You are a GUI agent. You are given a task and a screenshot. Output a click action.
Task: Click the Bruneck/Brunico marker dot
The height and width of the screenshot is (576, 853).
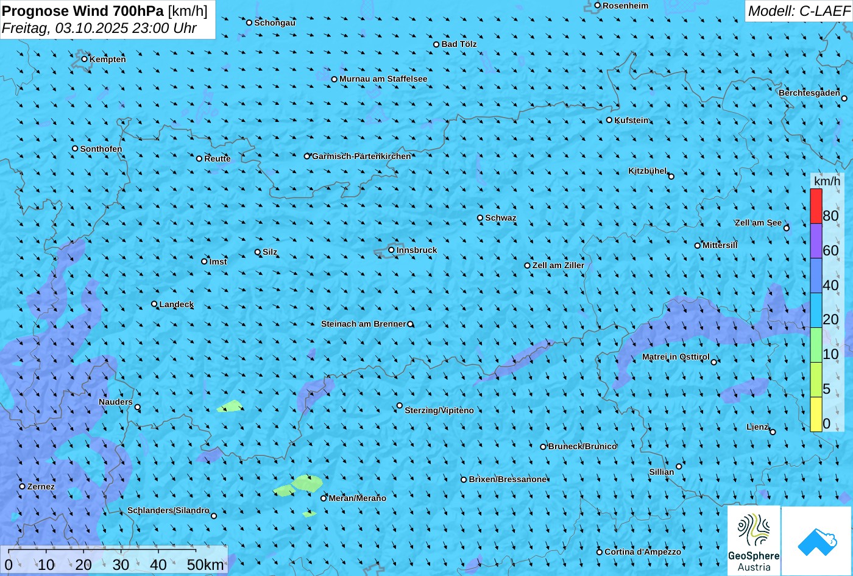(543, 447)
